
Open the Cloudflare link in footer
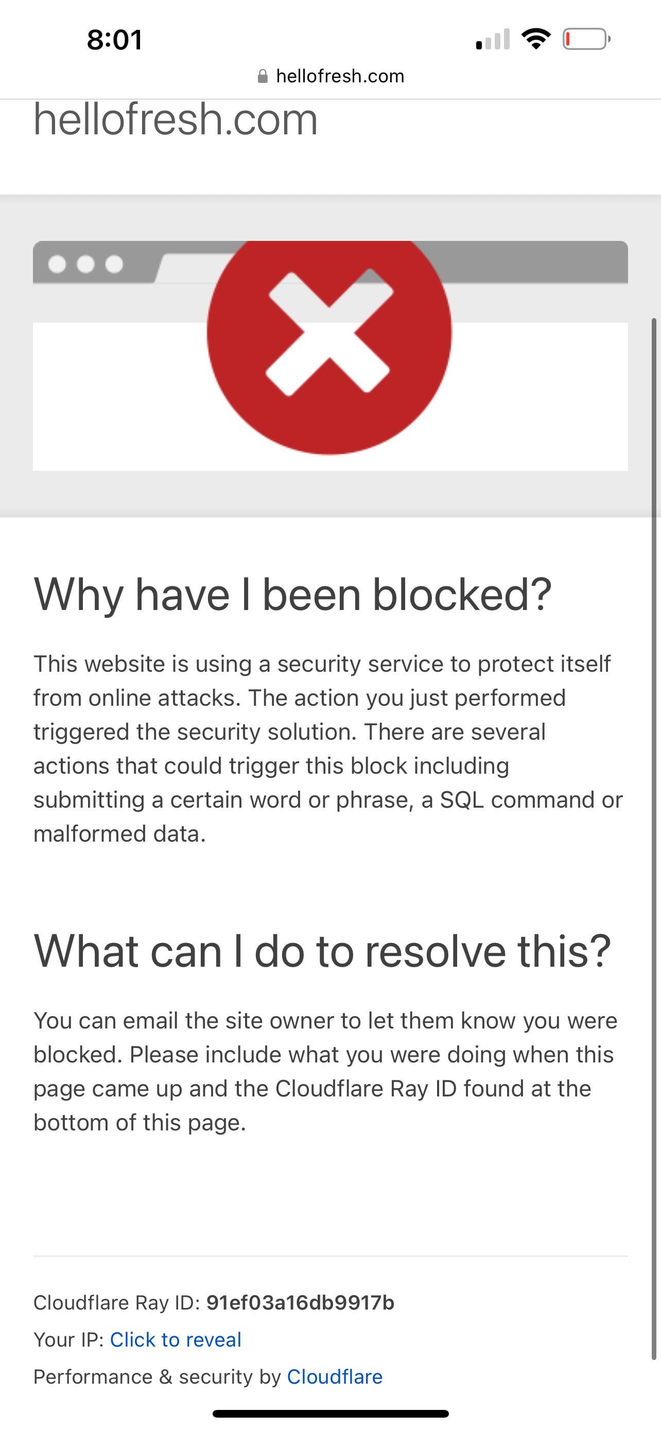pos(335,1376)
